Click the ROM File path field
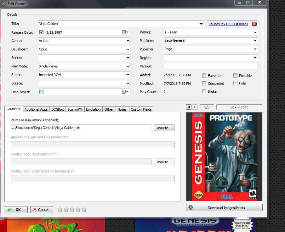This screenshot has height=232, width=285. click(x=81, y=128)
